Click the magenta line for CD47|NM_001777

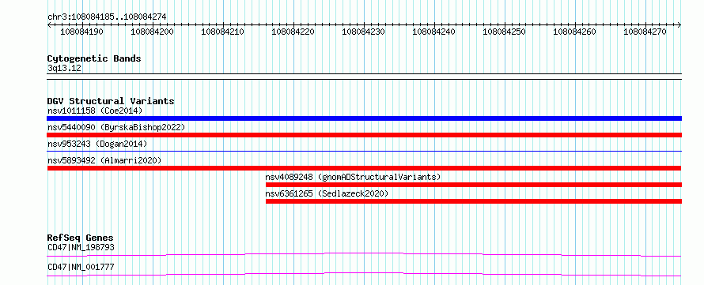point(364,274)
